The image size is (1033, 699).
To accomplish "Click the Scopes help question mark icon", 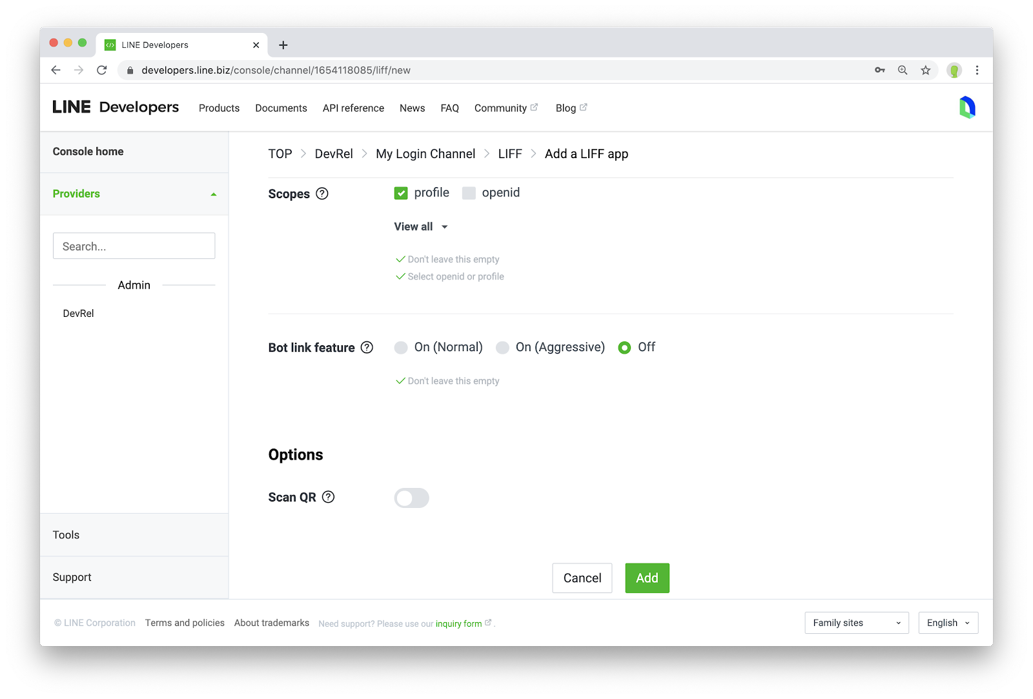I will pos(322,194).
